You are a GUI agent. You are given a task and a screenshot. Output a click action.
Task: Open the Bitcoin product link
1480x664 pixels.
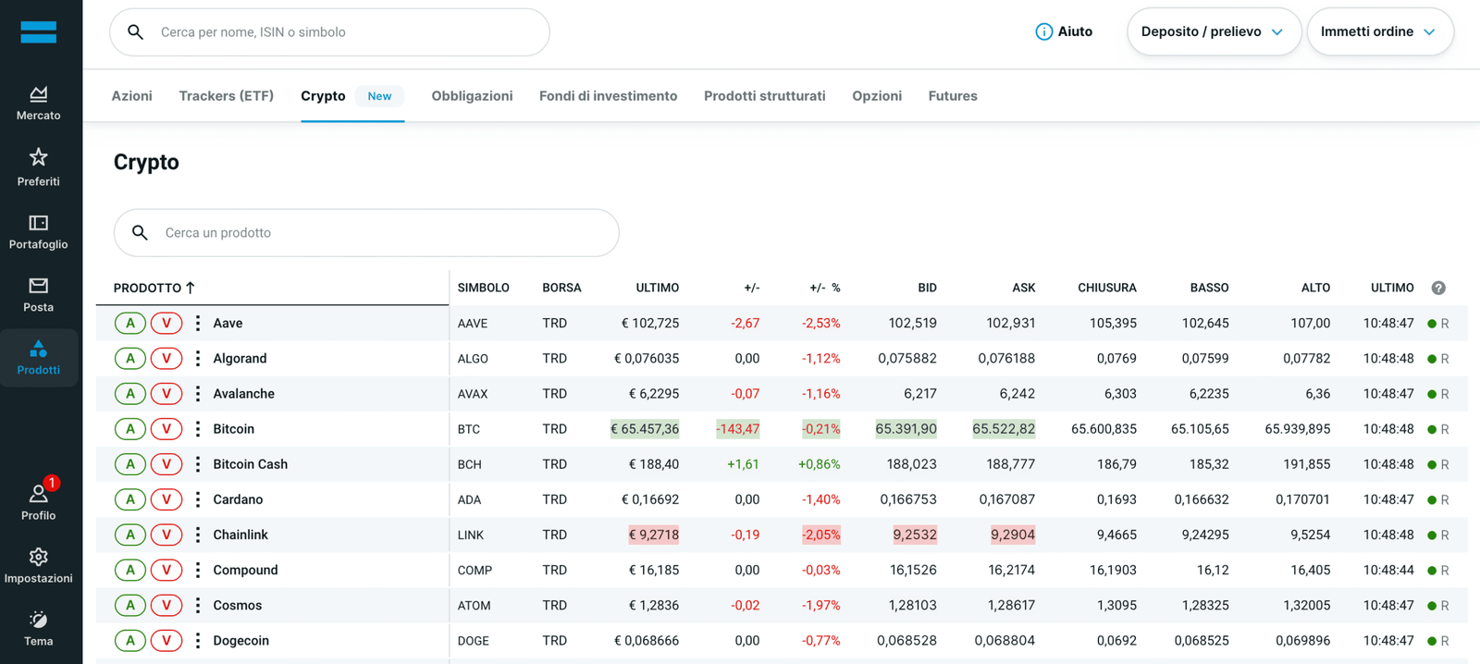233,429
